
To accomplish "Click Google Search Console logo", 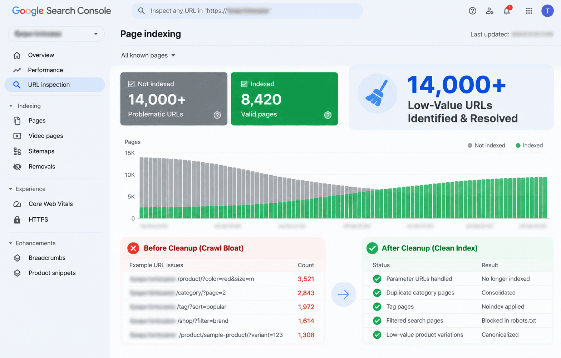I will point(61,11).
